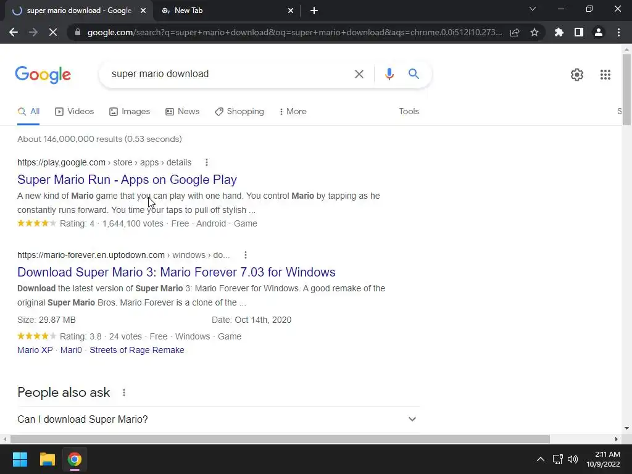This screenshot has width=632, height=474.
Task: Click the Chrome taskbar icon
Action: tap(75, 459)
